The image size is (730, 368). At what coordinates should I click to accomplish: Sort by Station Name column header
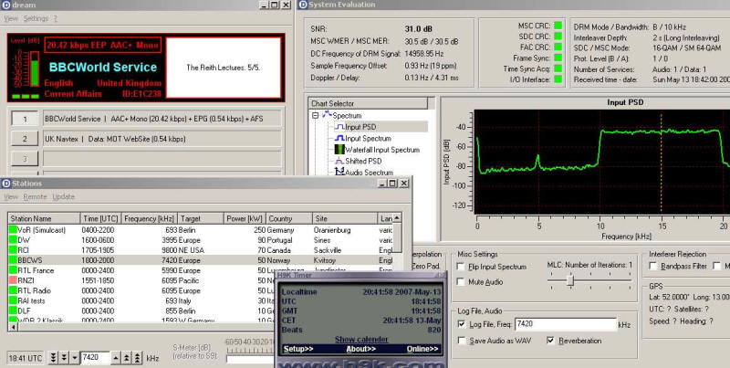(x=44, y=218)
